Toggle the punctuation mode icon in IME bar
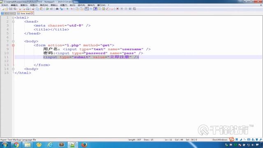This screenshot has width=263, height=148. click(245, 140)
